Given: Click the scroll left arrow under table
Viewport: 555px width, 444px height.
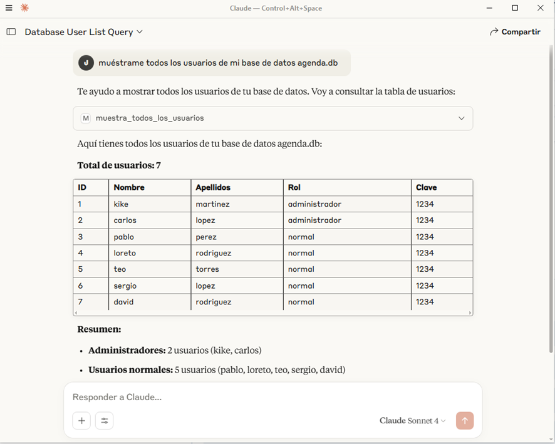Looking at the screenshot, I should [x=76, y=312].
